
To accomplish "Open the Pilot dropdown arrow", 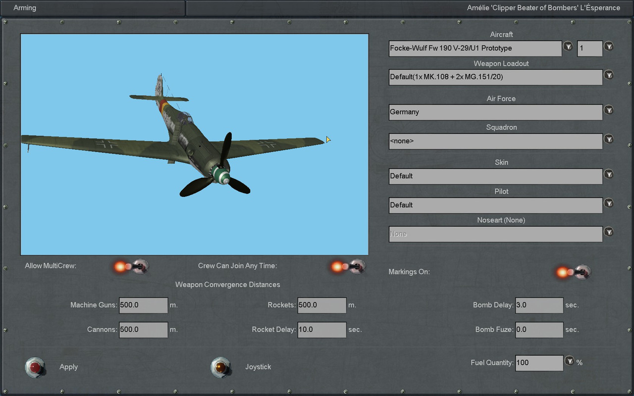I will pos(609,203).
